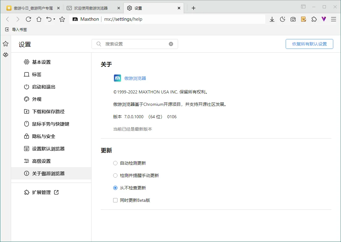
Task: Enable night mode with the moon icon
Action: (x=282, y=19)
